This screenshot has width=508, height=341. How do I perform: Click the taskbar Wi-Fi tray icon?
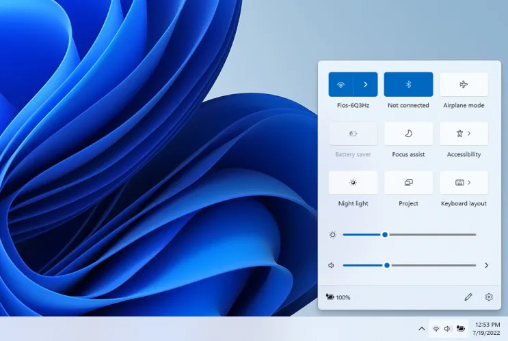point(436,329)
